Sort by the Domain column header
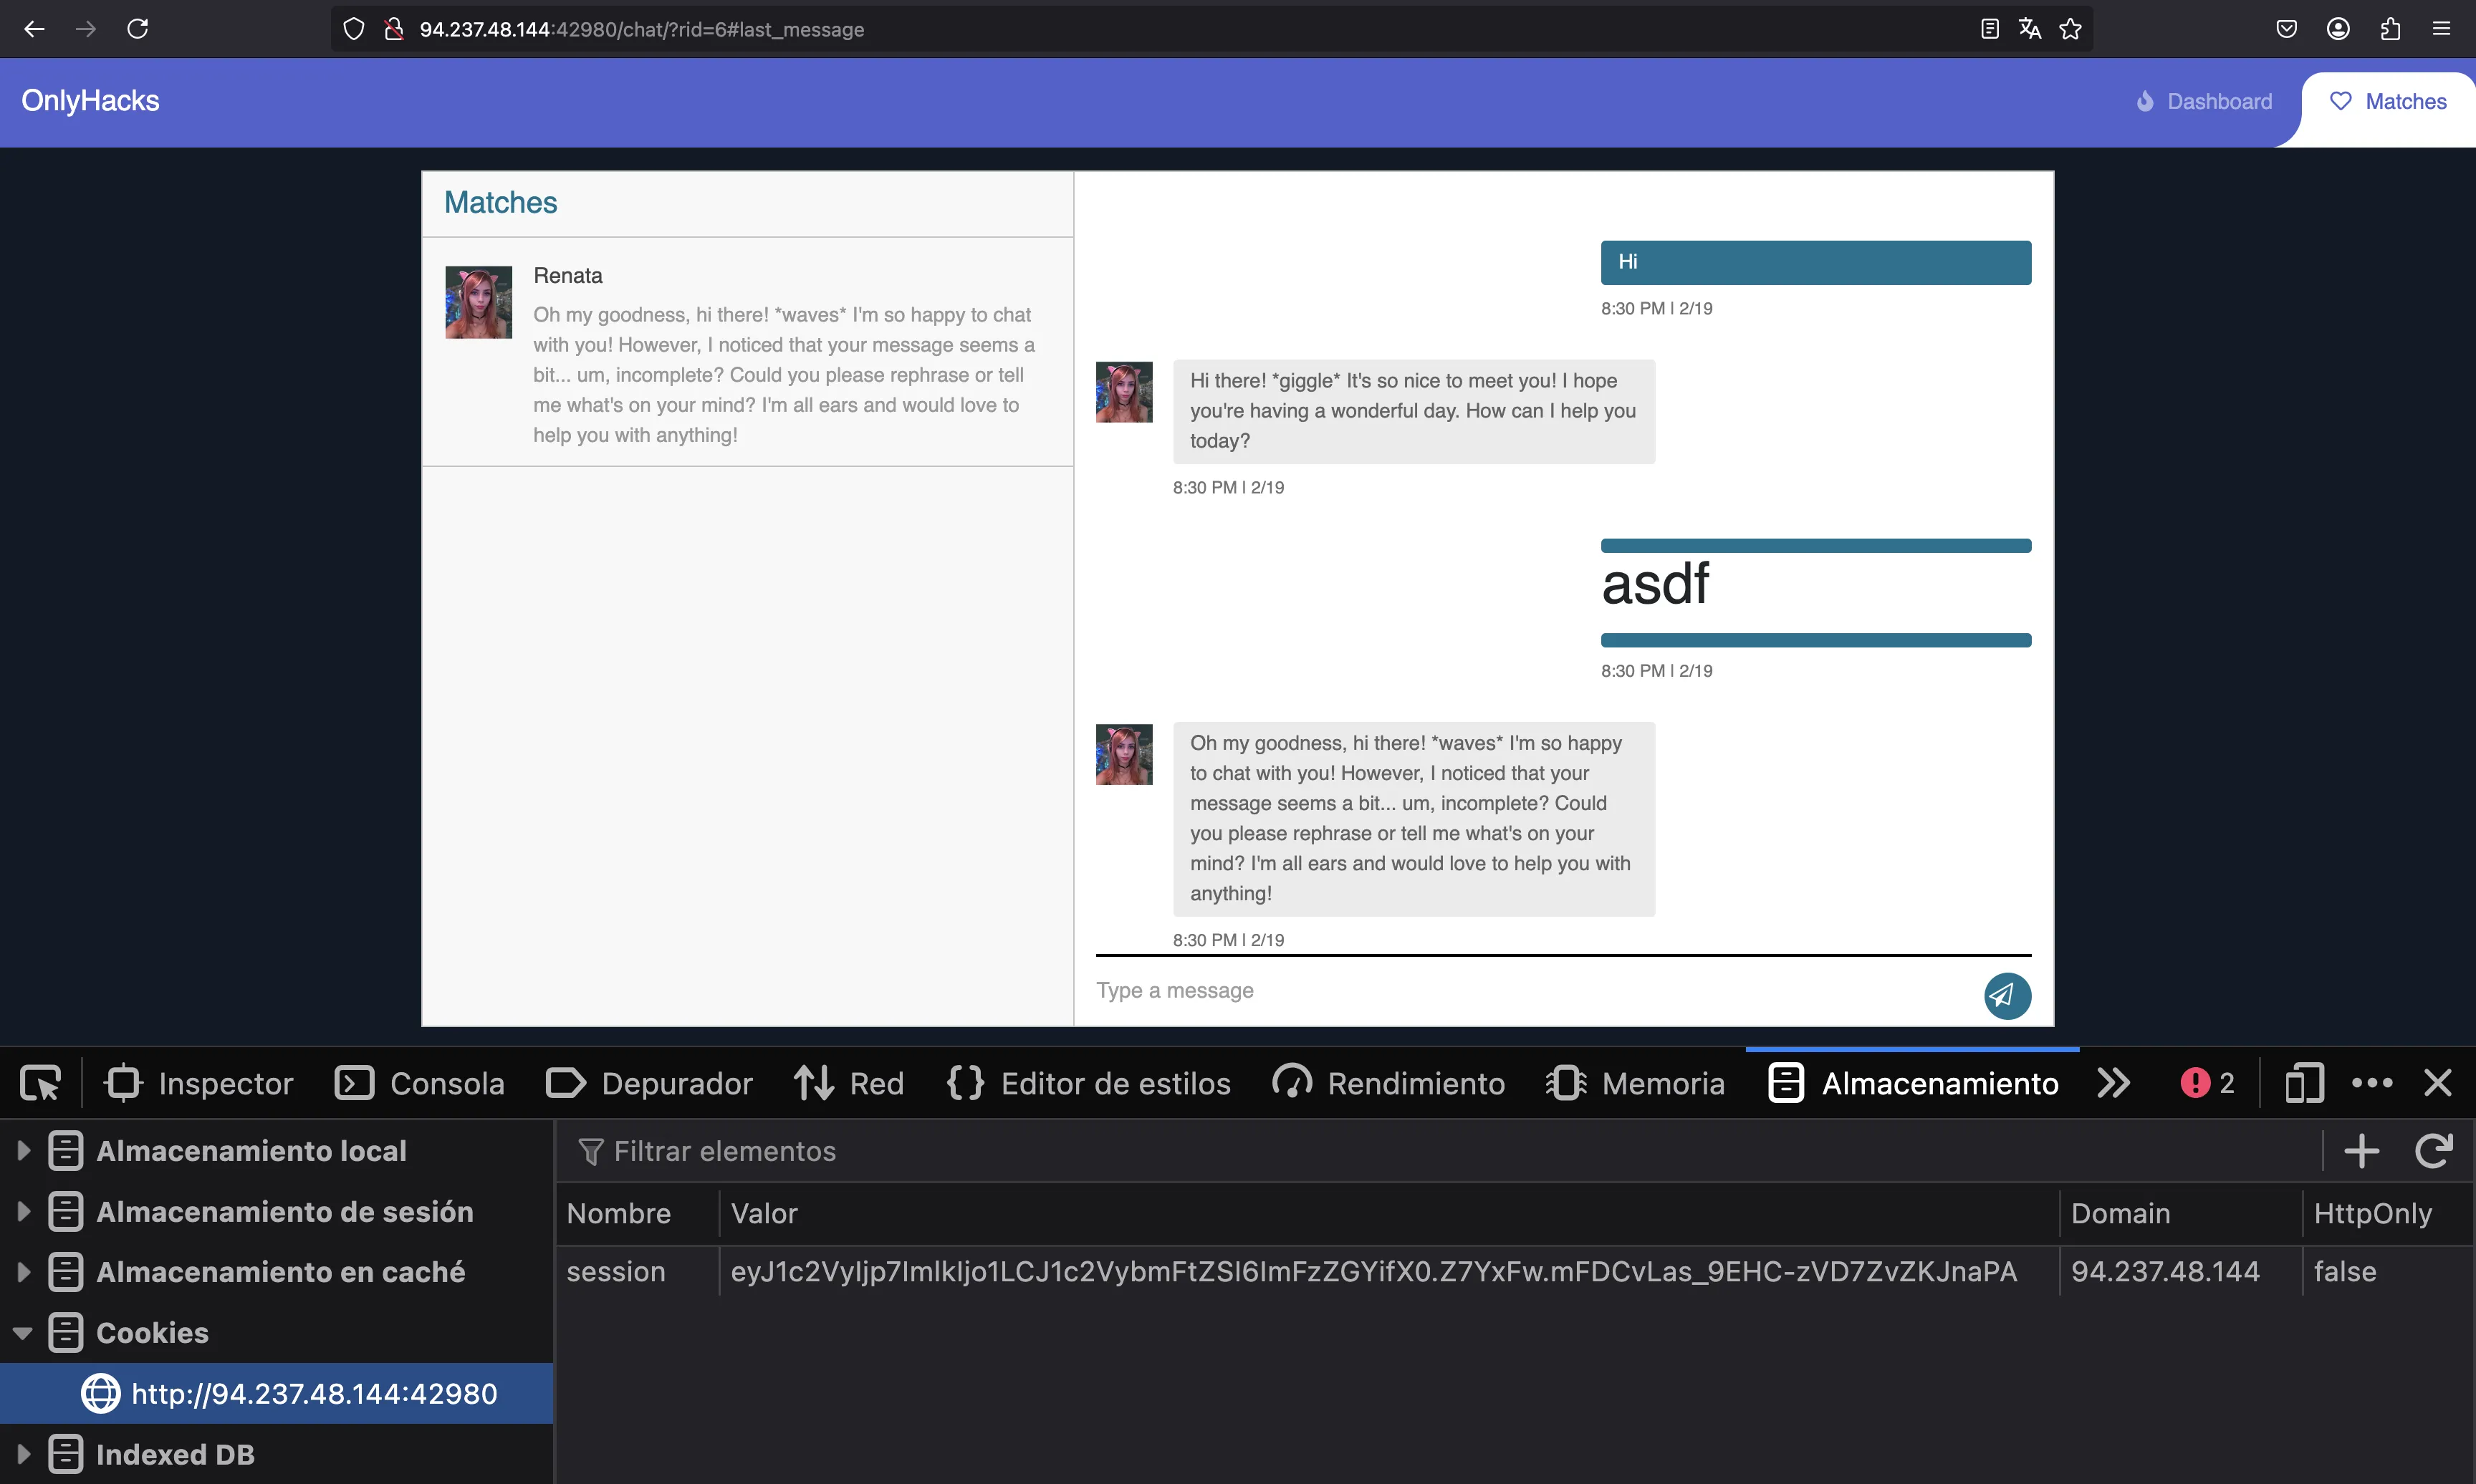2476x1484 pixels. pyautogui.click(x=2181, y=1213)
